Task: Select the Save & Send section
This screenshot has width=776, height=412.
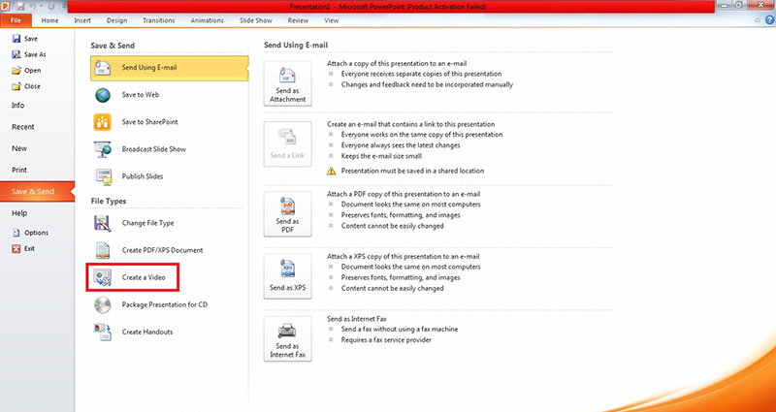Action: (x=37, y=191)
